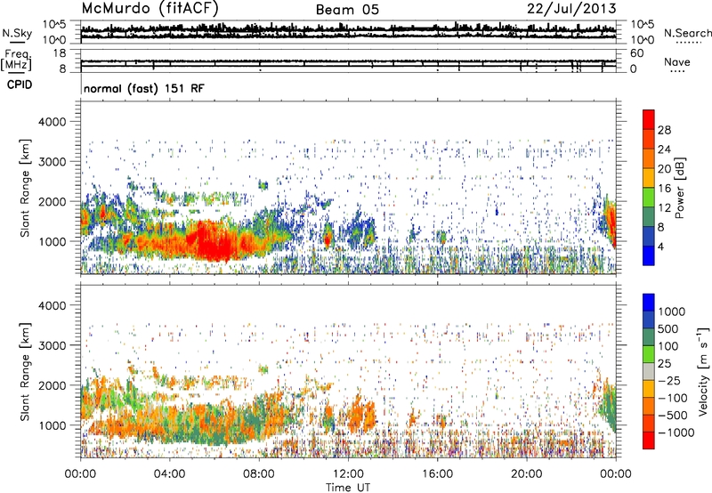The width and height of the screenshot is (712, 493).
Task: Select the 04:00 time tick label
Action: [169, 474]
